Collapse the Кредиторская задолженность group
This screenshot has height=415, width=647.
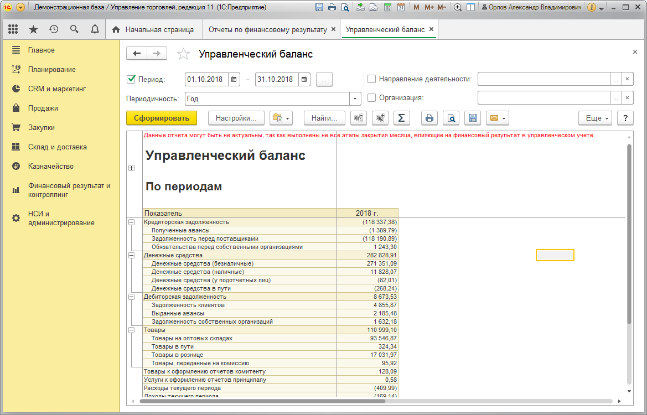tap(131, 222)
